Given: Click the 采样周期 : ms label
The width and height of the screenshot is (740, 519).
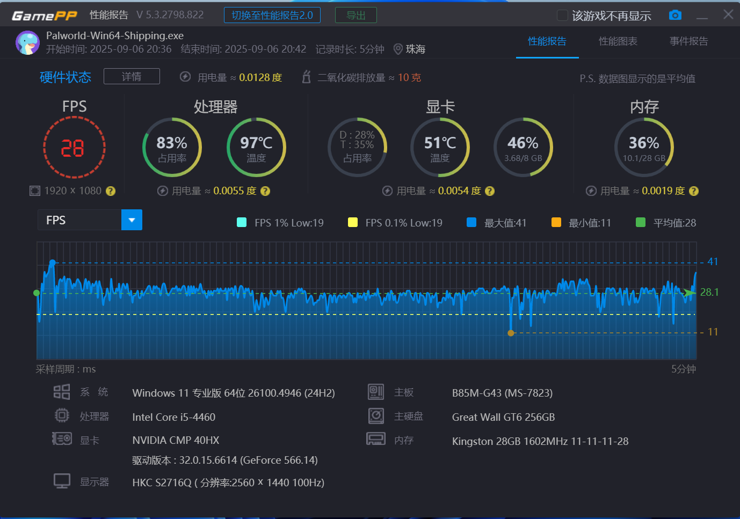Looking at the screenshot, I should (x=66, y=369).
